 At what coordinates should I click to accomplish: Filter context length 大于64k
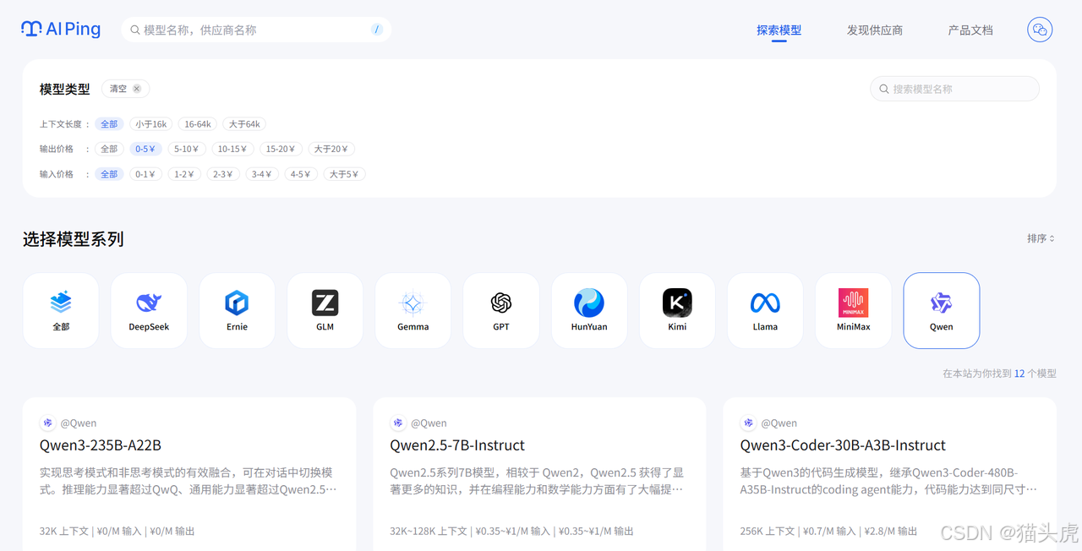(x=244, y=124)
